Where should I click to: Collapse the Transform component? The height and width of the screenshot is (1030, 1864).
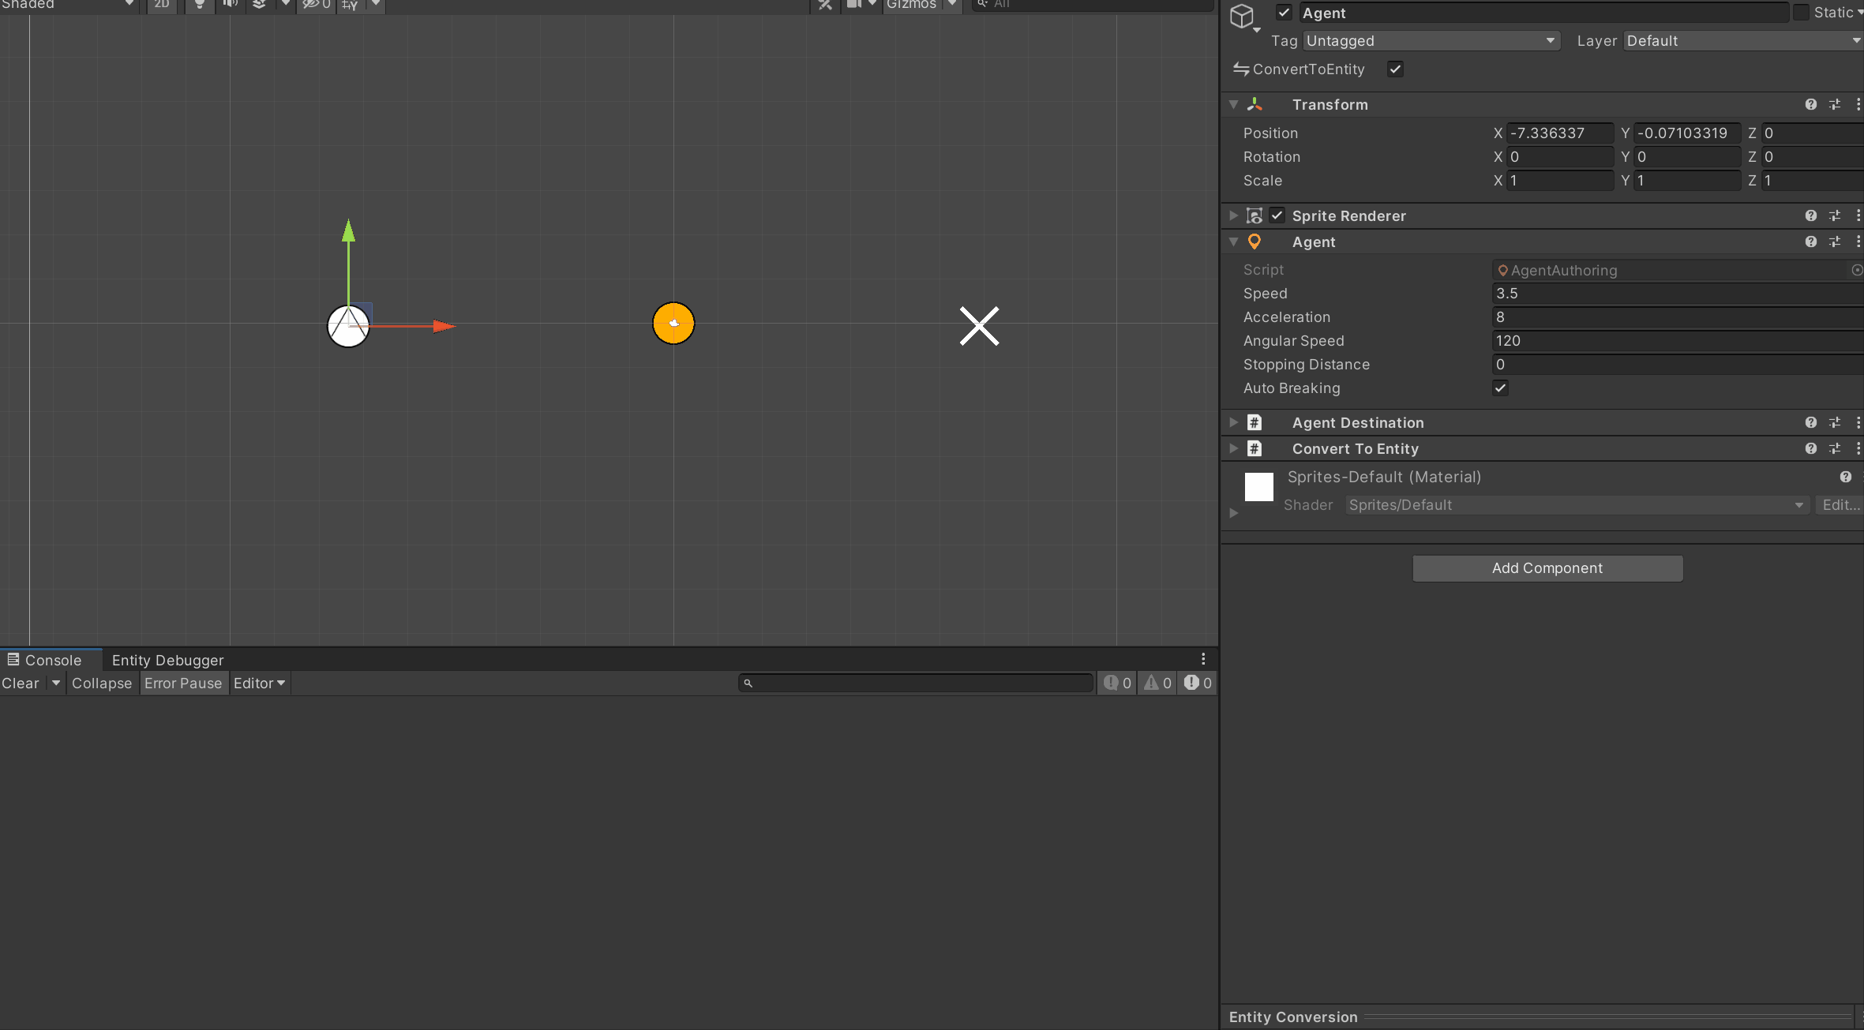(x=1233, y=104)
